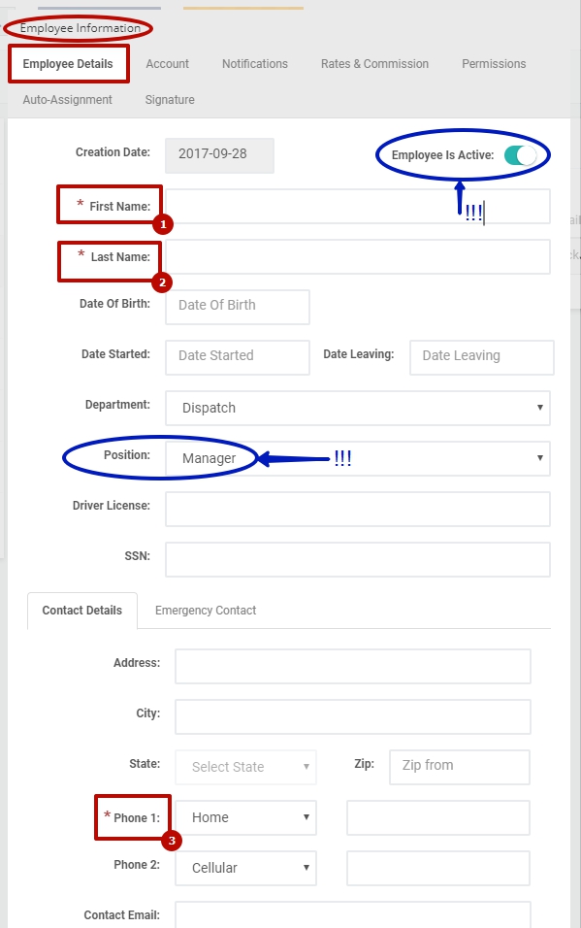581x928 pixels.
Task: Click the SSN input field
Action: 357,559
